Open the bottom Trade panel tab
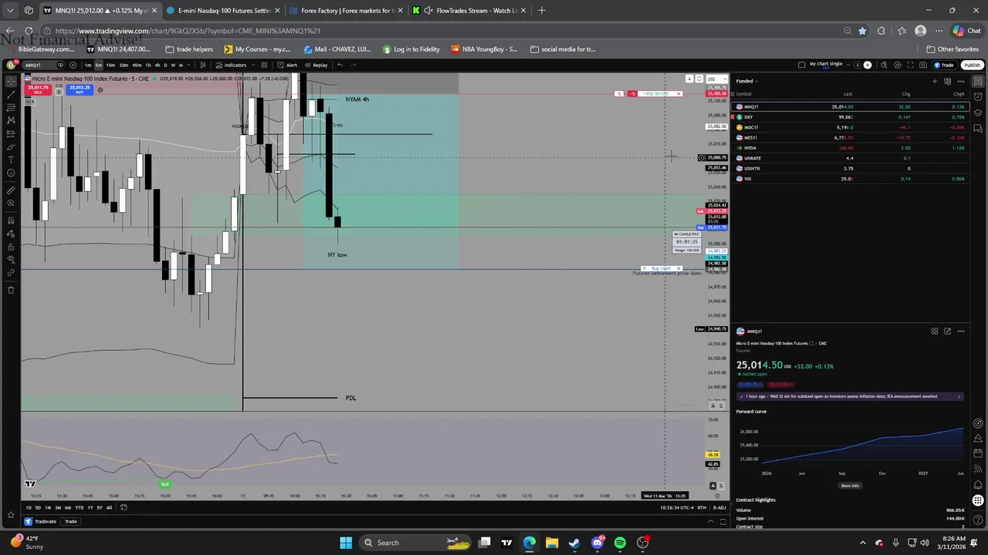This screenshot has height=555, width=988. [x=71, y=521]
